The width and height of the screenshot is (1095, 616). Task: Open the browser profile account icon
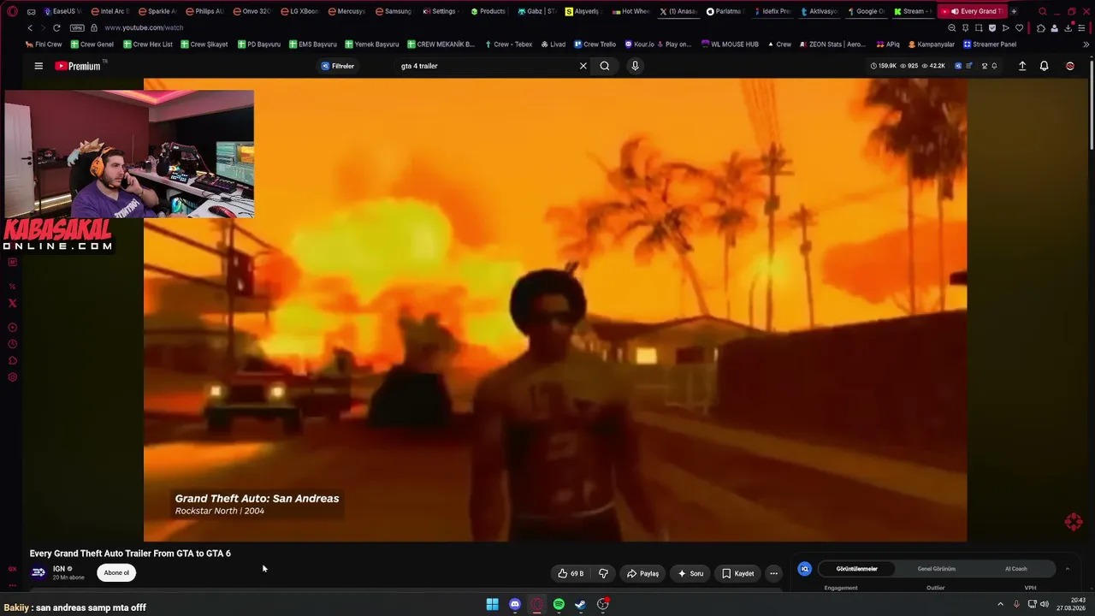point(1054,27)
